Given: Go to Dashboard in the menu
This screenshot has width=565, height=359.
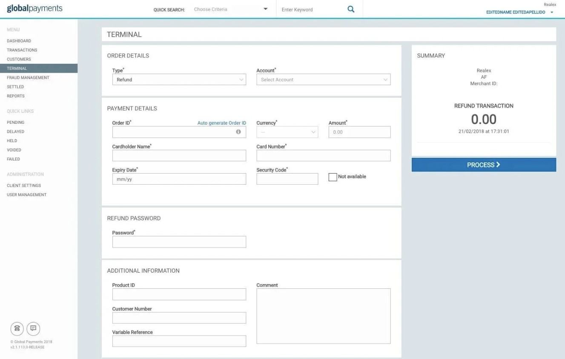Looking at the screenshot, I should coord(19,41).
